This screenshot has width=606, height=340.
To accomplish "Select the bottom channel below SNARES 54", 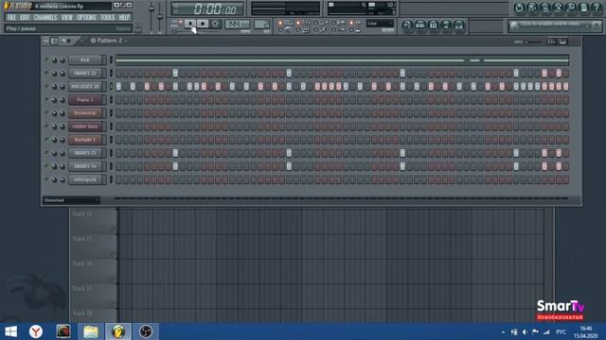I will point(85,179).
